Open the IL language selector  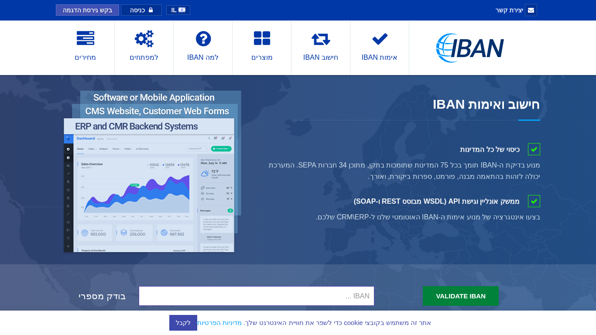click(178, 10)
